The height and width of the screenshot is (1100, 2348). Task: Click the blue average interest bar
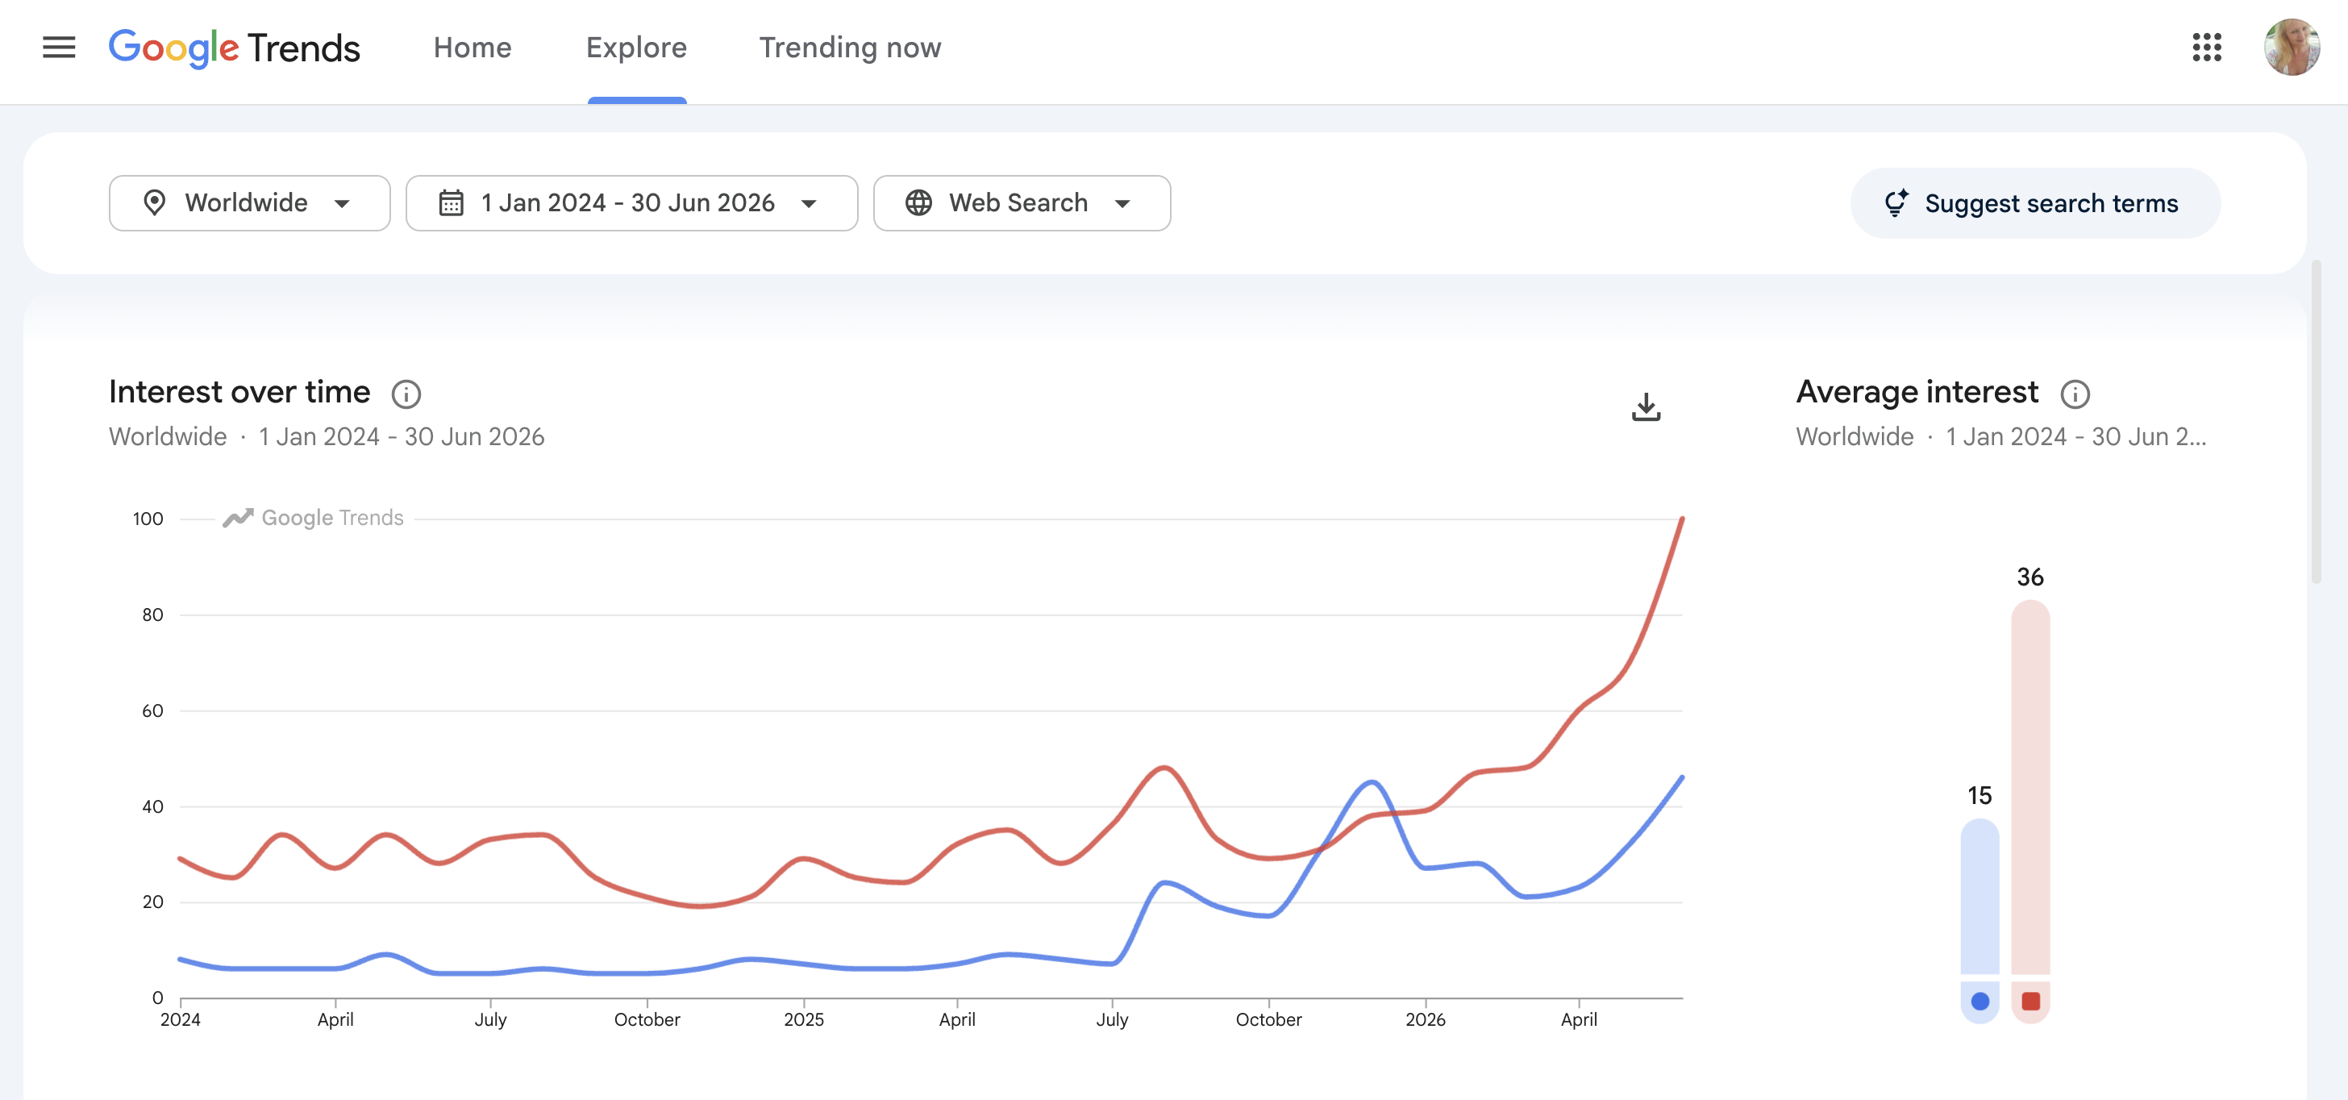coord(1979,896)
